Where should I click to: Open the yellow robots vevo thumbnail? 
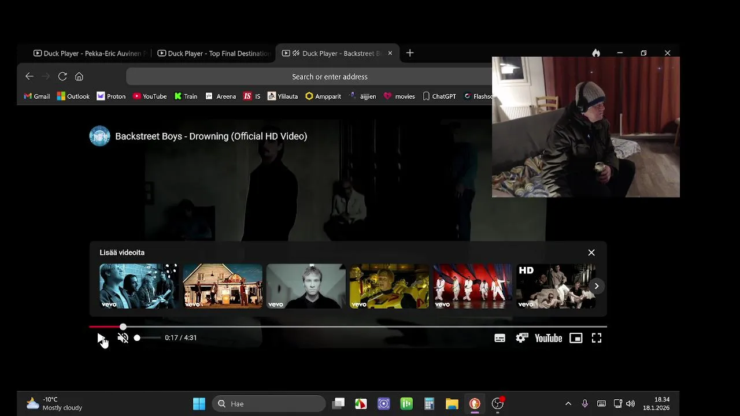(x=389, y=286)
